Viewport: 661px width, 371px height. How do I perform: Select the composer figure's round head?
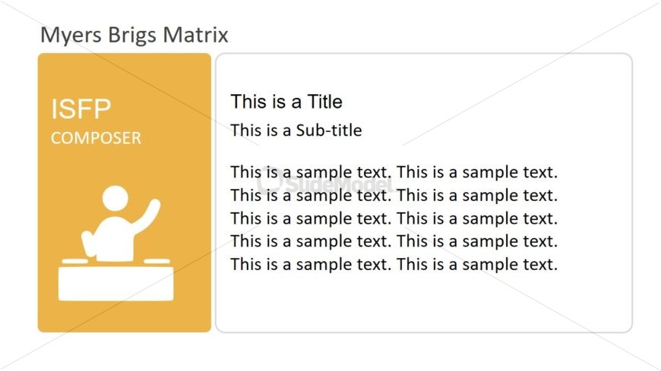point(115,198)
